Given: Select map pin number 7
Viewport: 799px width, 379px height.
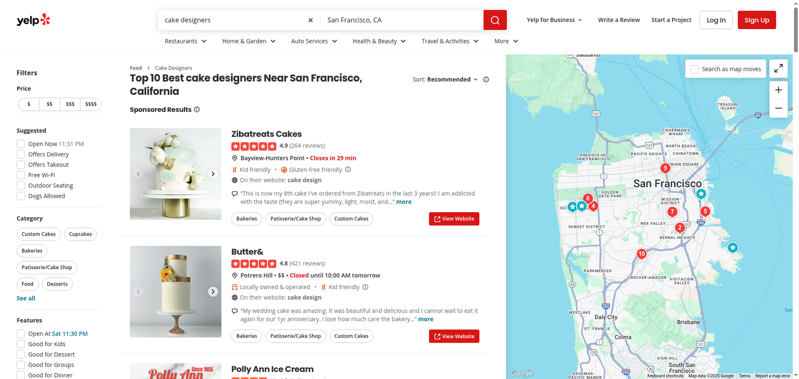Looking at the screenshot, I should pos(673,212).
